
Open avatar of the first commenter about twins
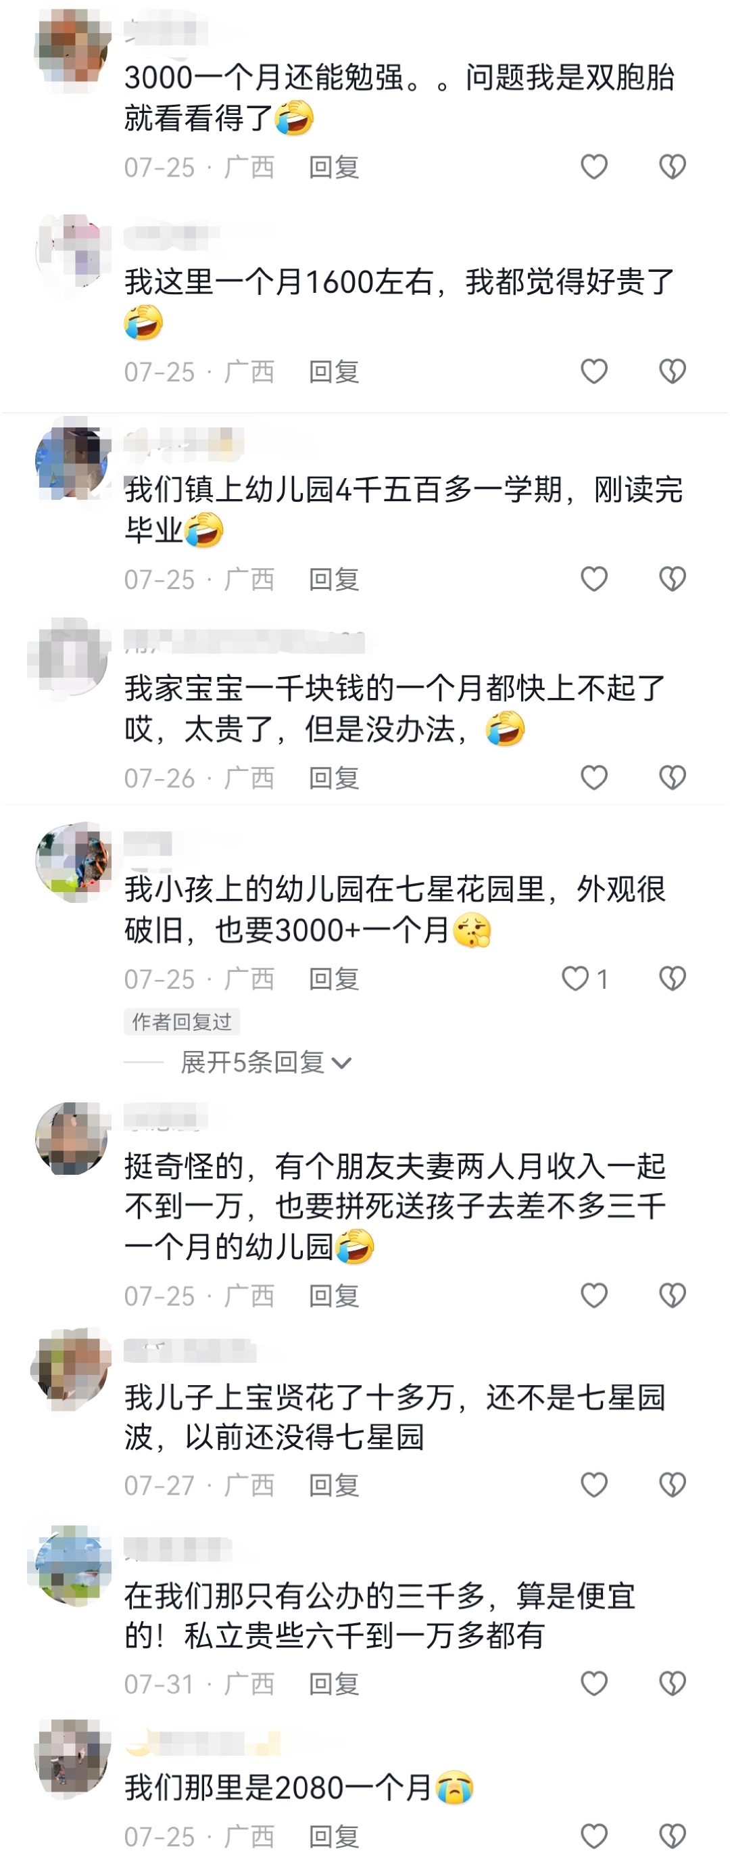(73, 51)
